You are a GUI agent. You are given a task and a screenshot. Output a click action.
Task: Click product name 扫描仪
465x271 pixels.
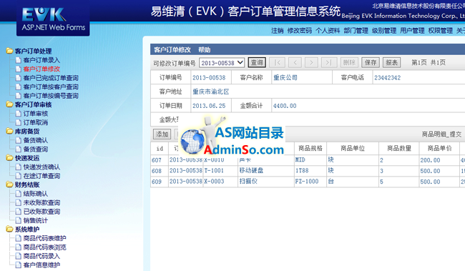(248, 181)
